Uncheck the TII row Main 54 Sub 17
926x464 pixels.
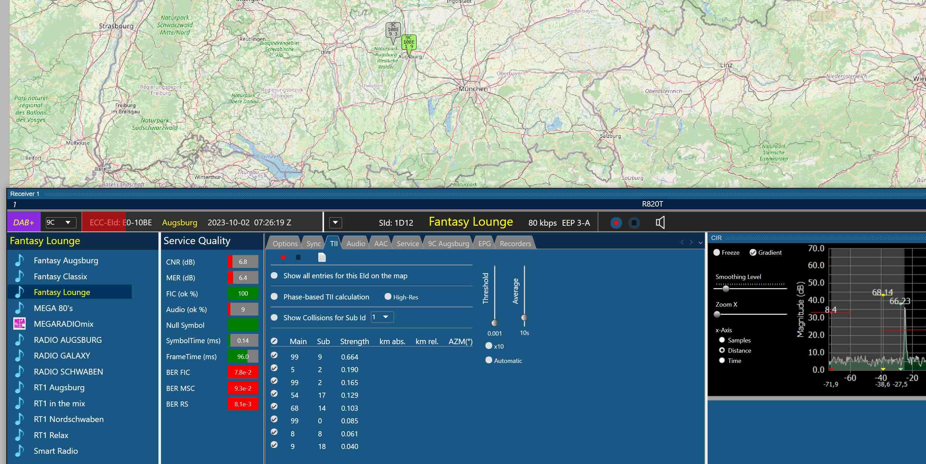click(x=274, y=394)
